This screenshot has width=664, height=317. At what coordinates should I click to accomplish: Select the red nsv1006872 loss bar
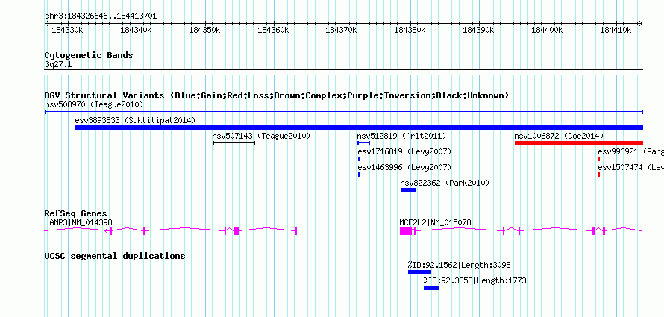(x=579, y=143)
